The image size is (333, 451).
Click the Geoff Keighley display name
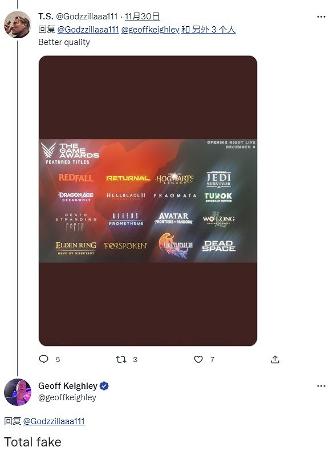[x=68, y=385]
